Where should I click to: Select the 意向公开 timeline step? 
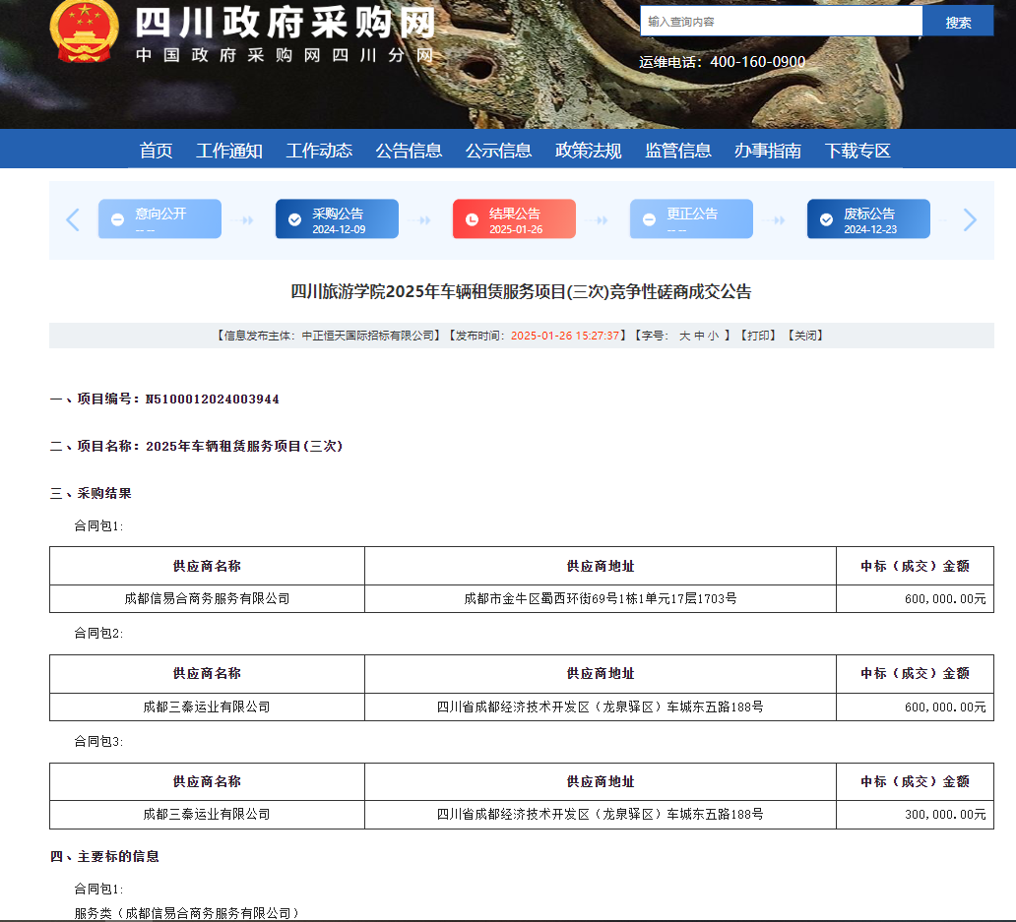pyautogui.click(x=159, y=218)
